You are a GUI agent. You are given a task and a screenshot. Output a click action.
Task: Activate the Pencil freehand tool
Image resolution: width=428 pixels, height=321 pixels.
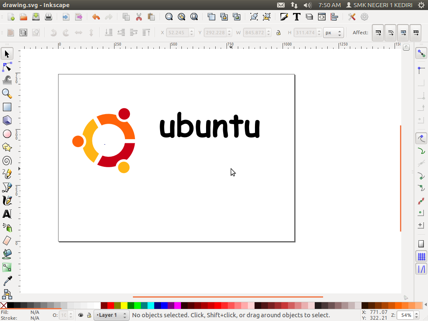coord(7,174)
